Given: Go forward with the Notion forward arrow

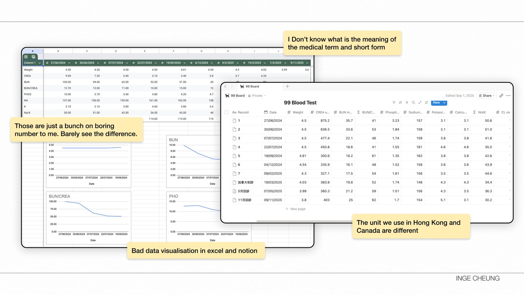Looking at the screenshot, I should click(232, 87).
